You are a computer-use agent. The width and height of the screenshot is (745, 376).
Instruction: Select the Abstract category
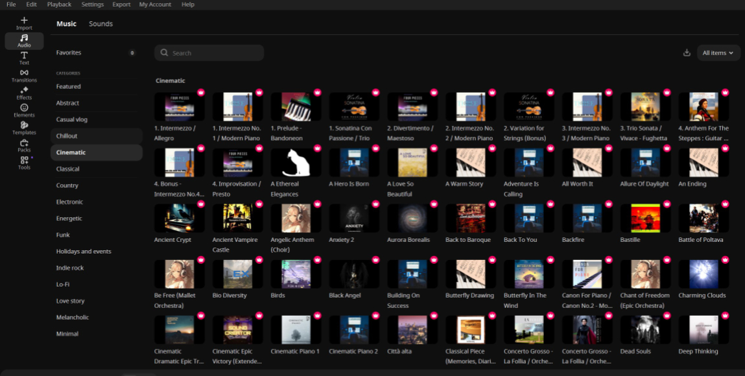97,103
